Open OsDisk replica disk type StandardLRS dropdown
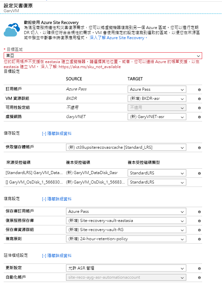Screen dimensions: 222x308 point(157,182)
